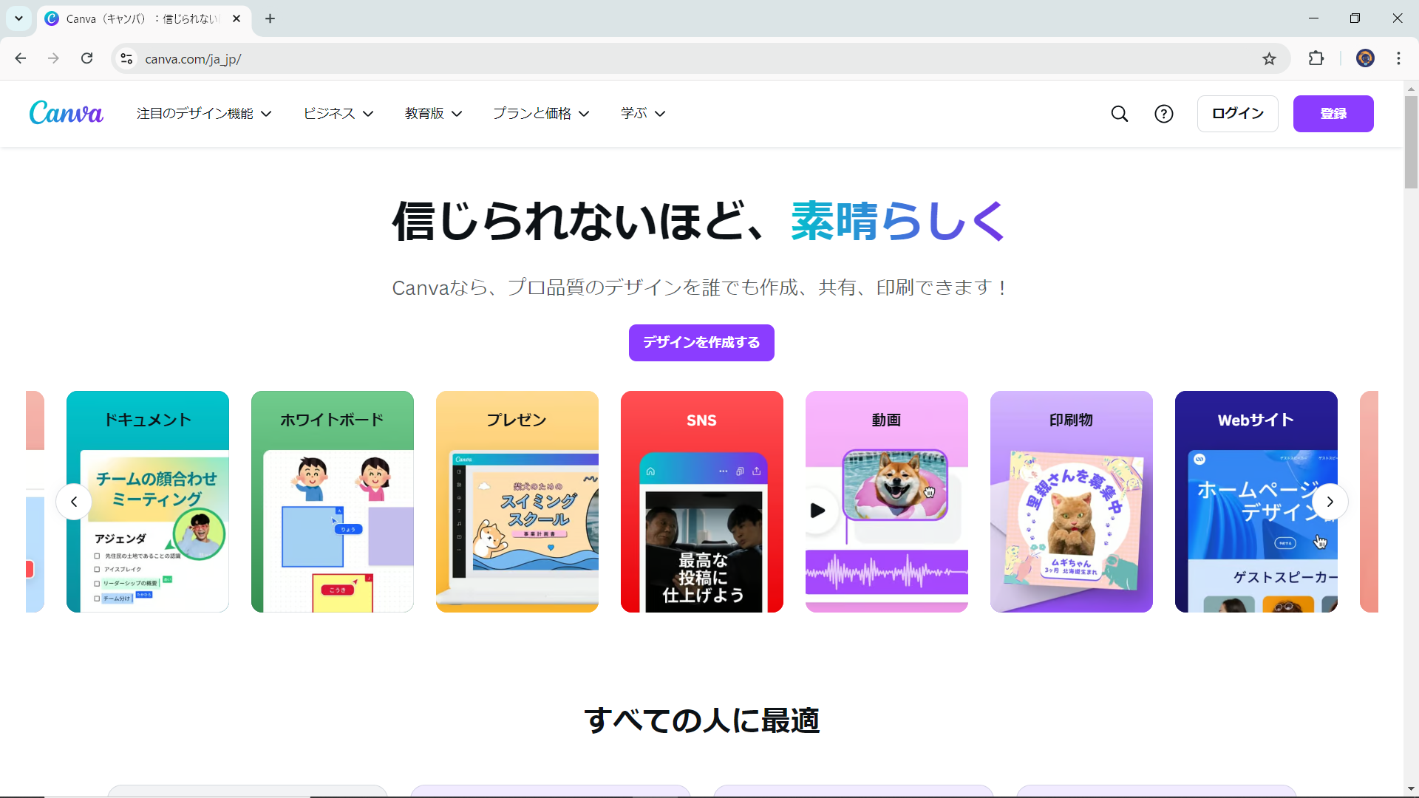
Task: Close the Canva browser tab
Action: [236, 18]
